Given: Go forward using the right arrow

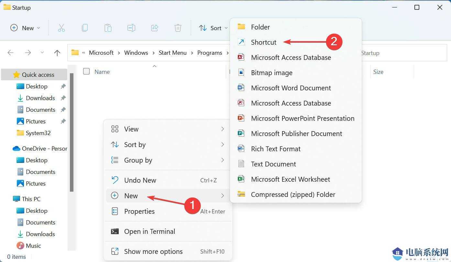Looking at the screenshot, I should point(28,53).
